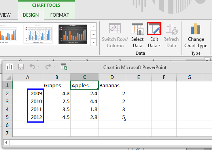This screenshot has height=150, width=212.
Task: Click the cell containing 2009
Action: (x=28, y=93)
